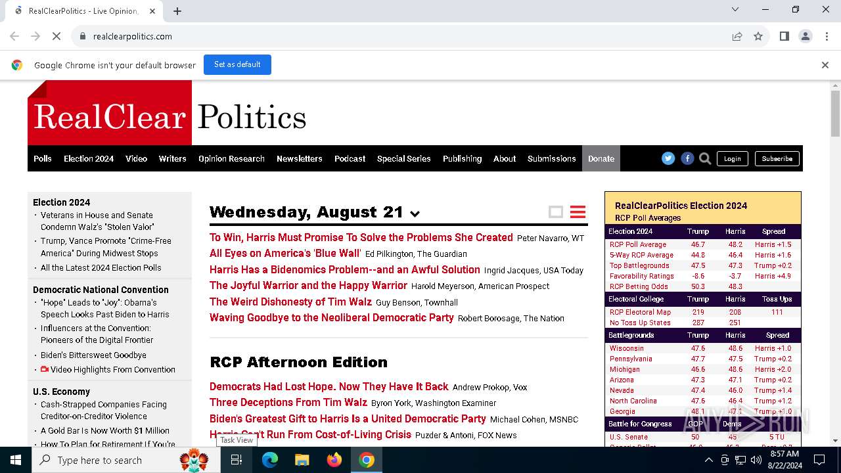Show hidden system tray icons
This screenshot has width=841, height=473.
click(708, 460)
